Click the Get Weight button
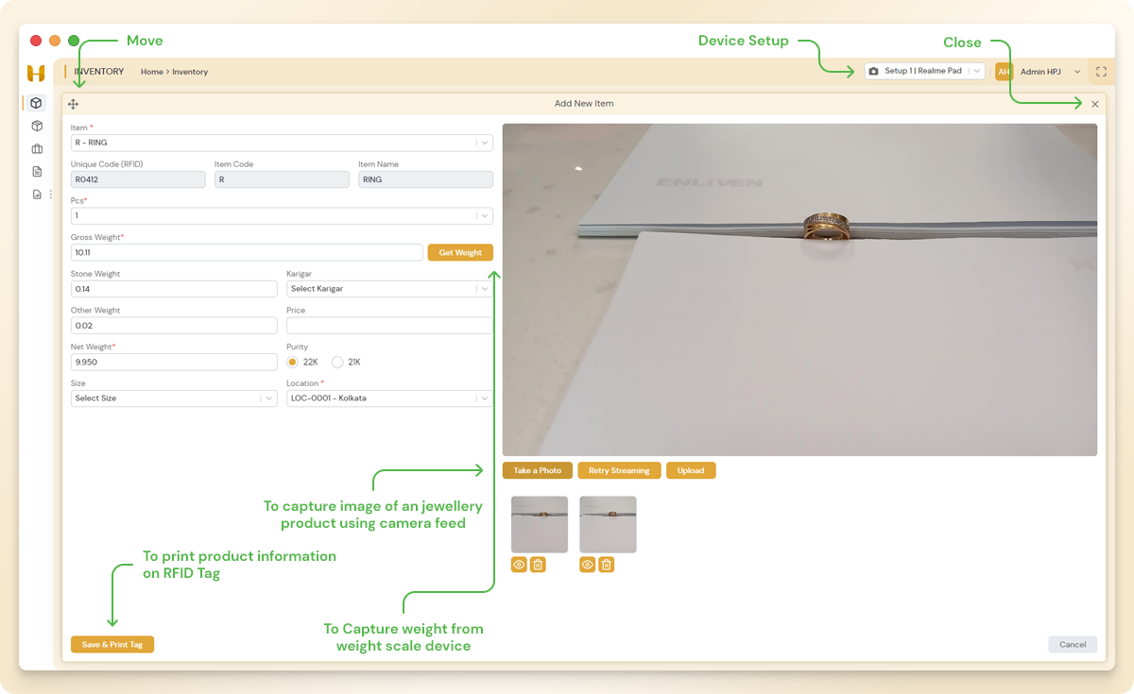This screenshot has height=694, width=1134. click(460, 252)
